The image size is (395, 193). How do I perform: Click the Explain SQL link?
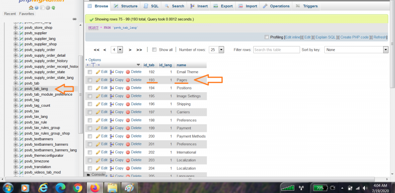tap(325, 37)
